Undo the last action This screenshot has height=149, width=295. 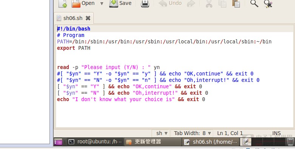coord(170,3)
